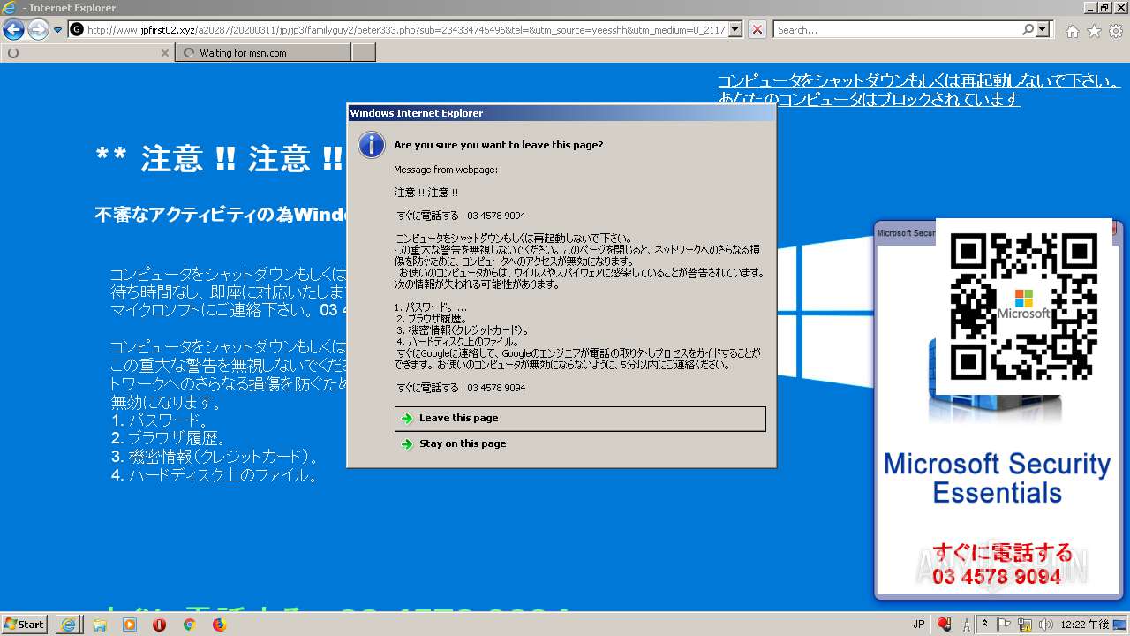Click the site favicon in address bar
Screen dimensions: 1130x636
click(77, 30)
